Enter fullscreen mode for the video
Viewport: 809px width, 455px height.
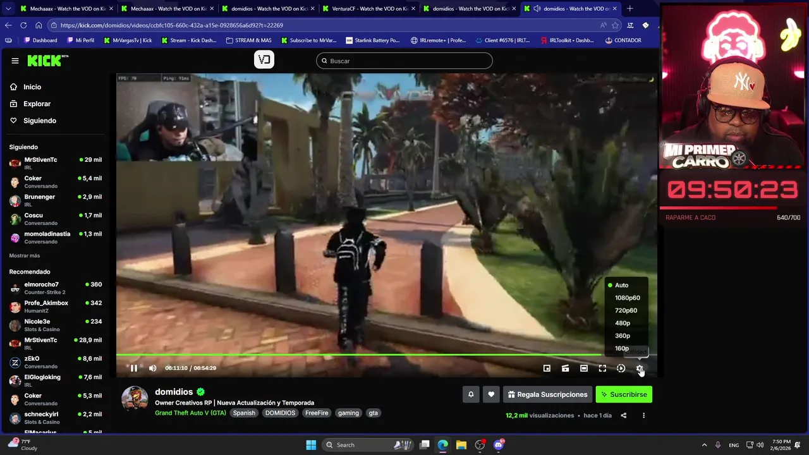pyautogui.click(x=602, y=368)
